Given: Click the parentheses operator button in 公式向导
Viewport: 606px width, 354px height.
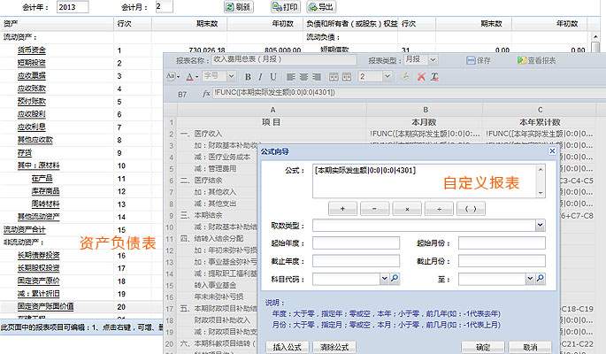Looking at the screenshot, I should [x=471, y=209].
